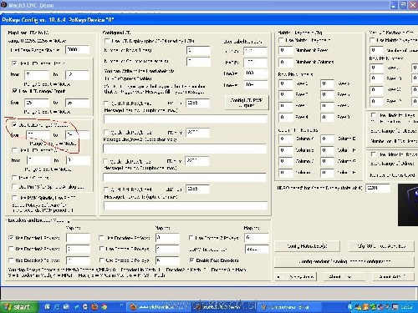Screen dimensions: 418x313
Task: Click the Column A pin number field
Action: tap(286, 139)
